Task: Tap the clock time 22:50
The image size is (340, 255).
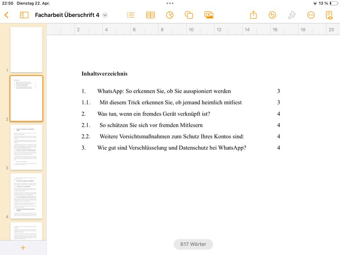Action: pos(8,3)
